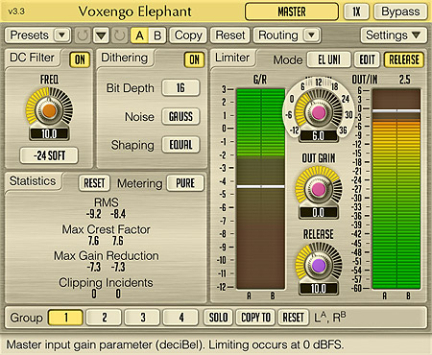Click the redo arrow icon
Viewport: 432px width, 355px height.
120,35
